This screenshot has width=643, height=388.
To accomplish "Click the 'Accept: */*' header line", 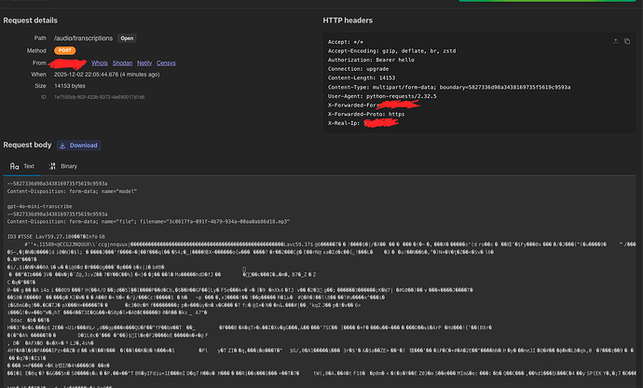I will 346,42.
